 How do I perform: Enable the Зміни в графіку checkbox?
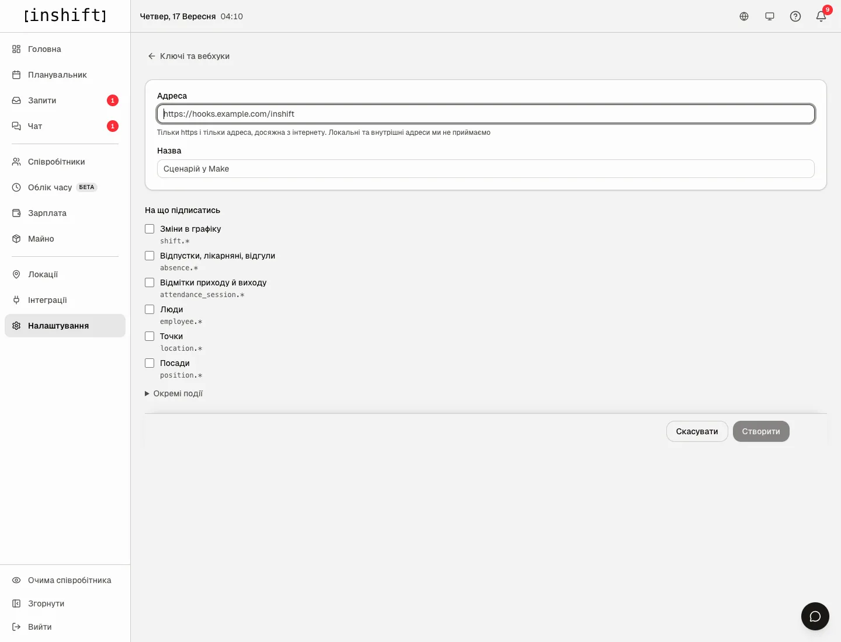(x=150, y=229)
